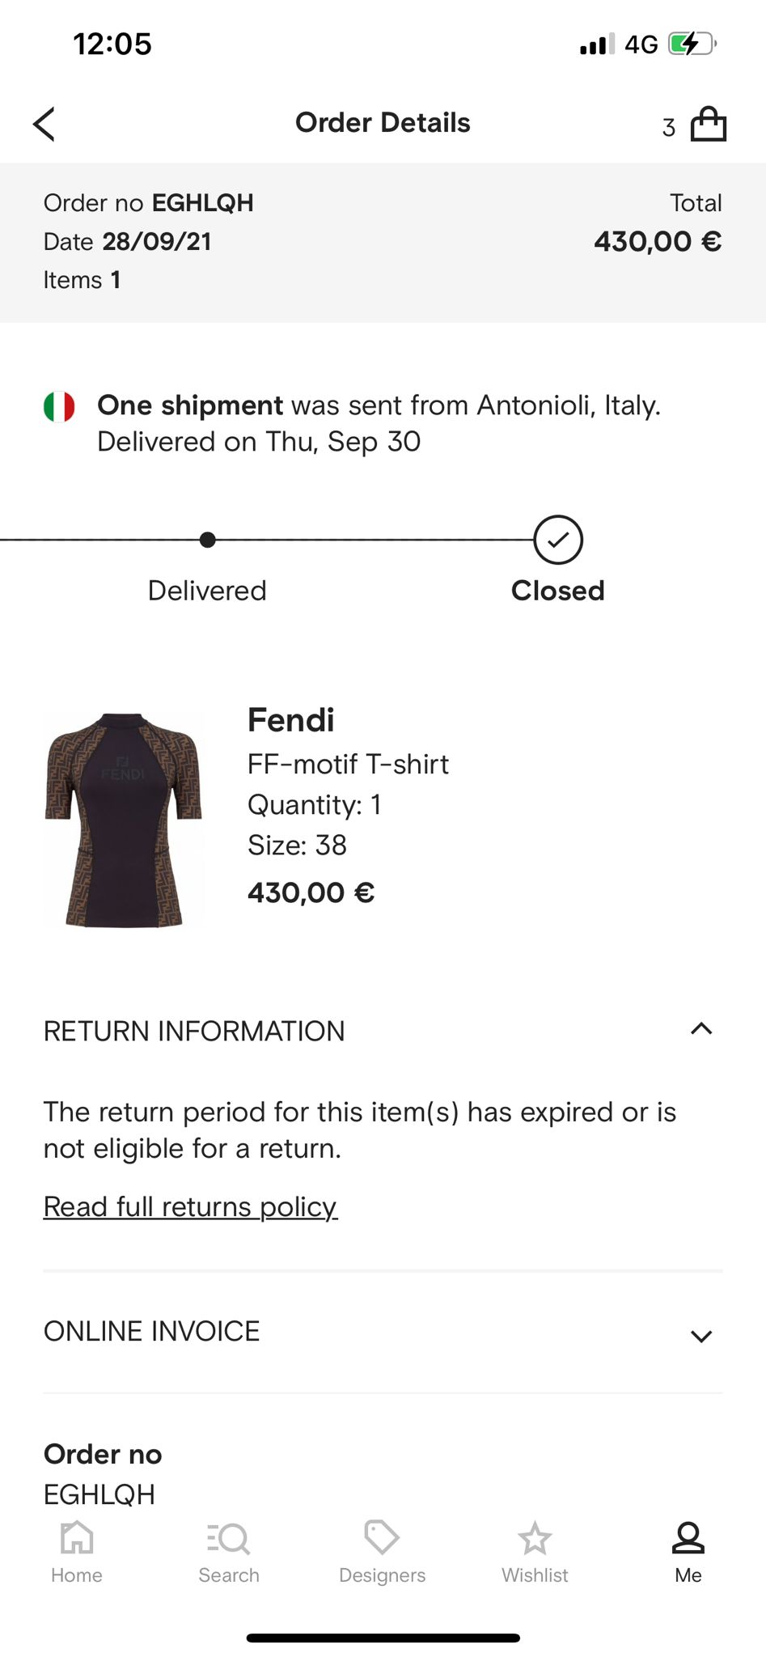Viewport: 766px width, 1657px height.
Task: Tap the Search magnifier icon
Action: tap(229, 1537)
